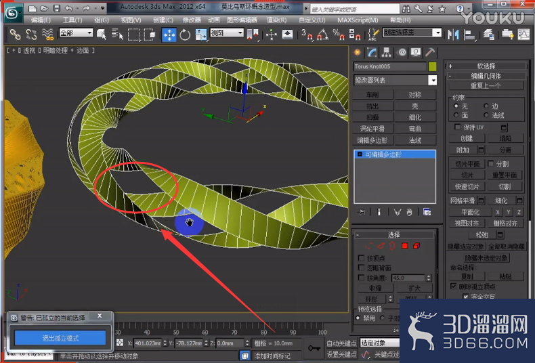535x363 pixels.
Task: Open the Display command panel tab
Action: point(416,52)
